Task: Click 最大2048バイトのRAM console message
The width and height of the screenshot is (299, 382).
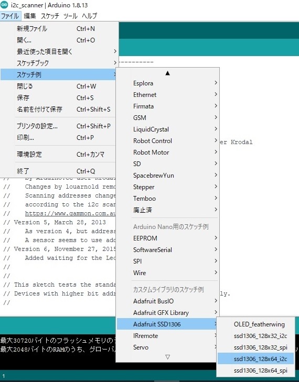Action: 58,349
